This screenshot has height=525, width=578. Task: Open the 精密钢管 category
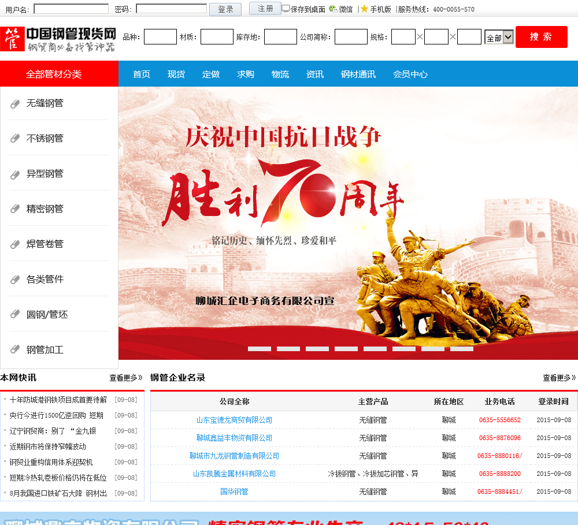click(x=45, y=209)
